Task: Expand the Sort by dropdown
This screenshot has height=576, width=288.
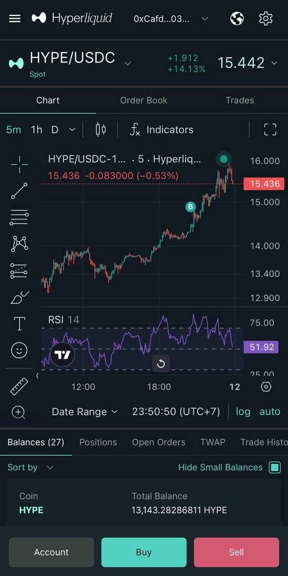Action: 31,467
